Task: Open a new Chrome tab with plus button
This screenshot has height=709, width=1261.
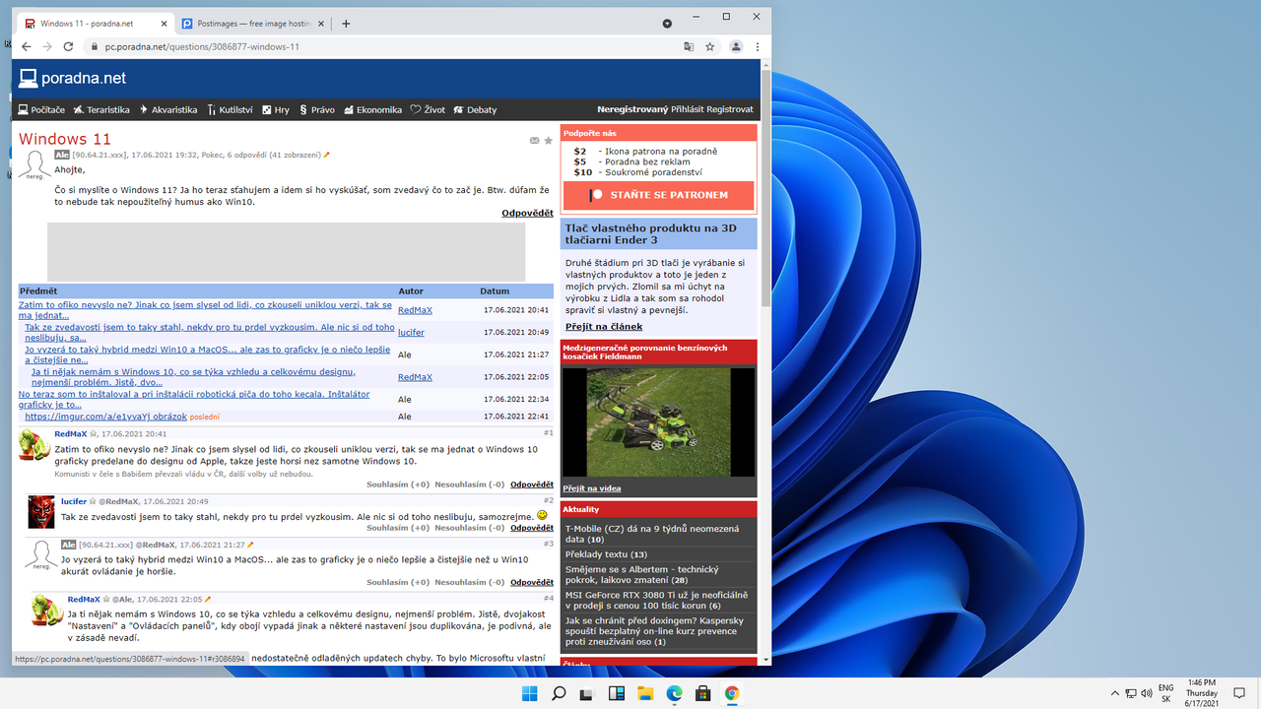Action: pos(346,24)
